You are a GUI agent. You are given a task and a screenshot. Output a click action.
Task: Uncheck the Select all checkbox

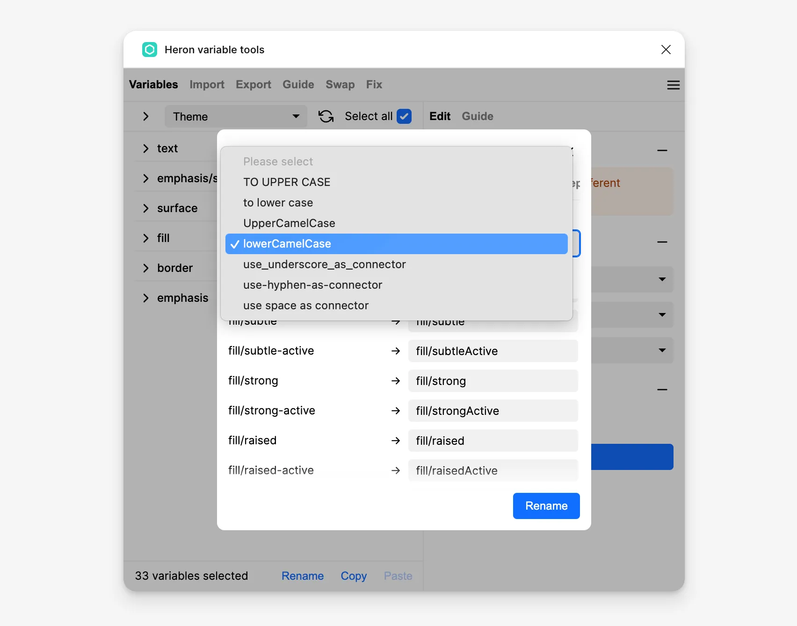pyautogui.click(x=404, y=116)
